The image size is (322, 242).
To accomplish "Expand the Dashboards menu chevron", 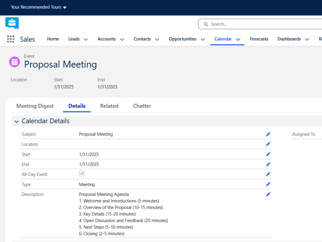I will coord(307,39).
